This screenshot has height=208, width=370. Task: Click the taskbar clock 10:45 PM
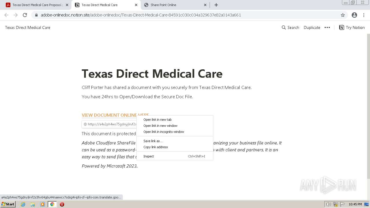[x=355, y=204]
